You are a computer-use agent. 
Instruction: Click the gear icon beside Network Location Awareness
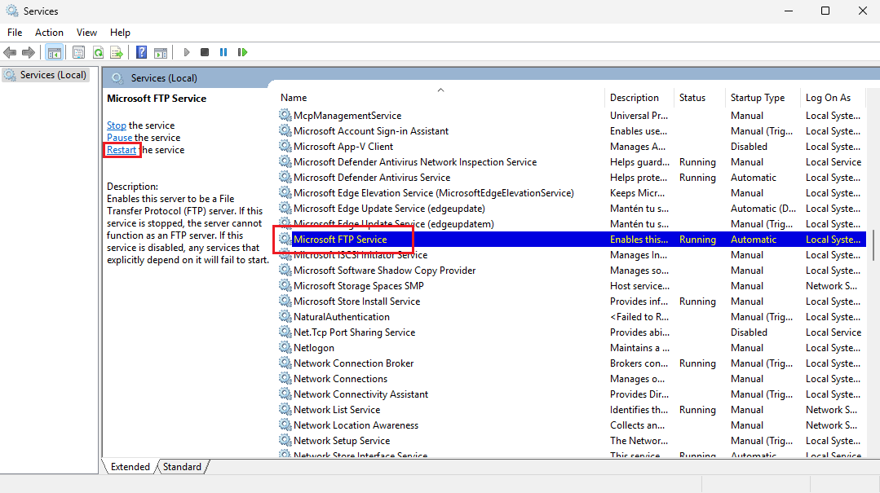click(x=285, y=425)
